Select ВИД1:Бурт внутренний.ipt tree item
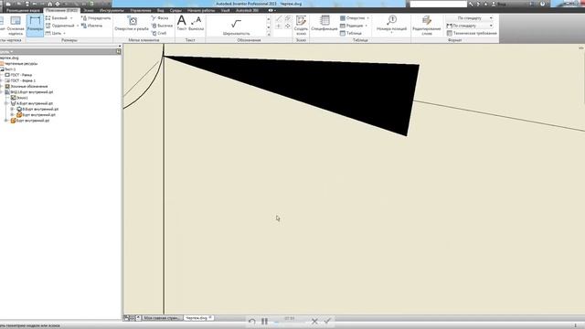585x329 pixels. [x=32, y=91]
